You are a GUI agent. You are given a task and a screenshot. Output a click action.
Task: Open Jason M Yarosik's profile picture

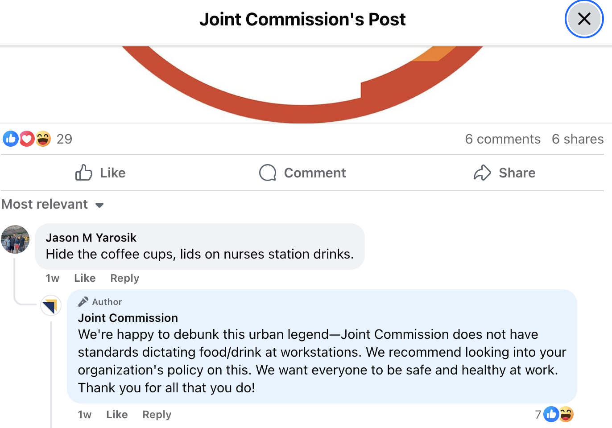pos(15,239)
